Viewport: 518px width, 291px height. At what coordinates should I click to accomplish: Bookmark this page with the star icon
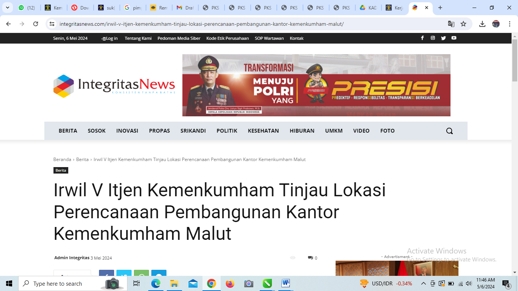coord(463,24)
